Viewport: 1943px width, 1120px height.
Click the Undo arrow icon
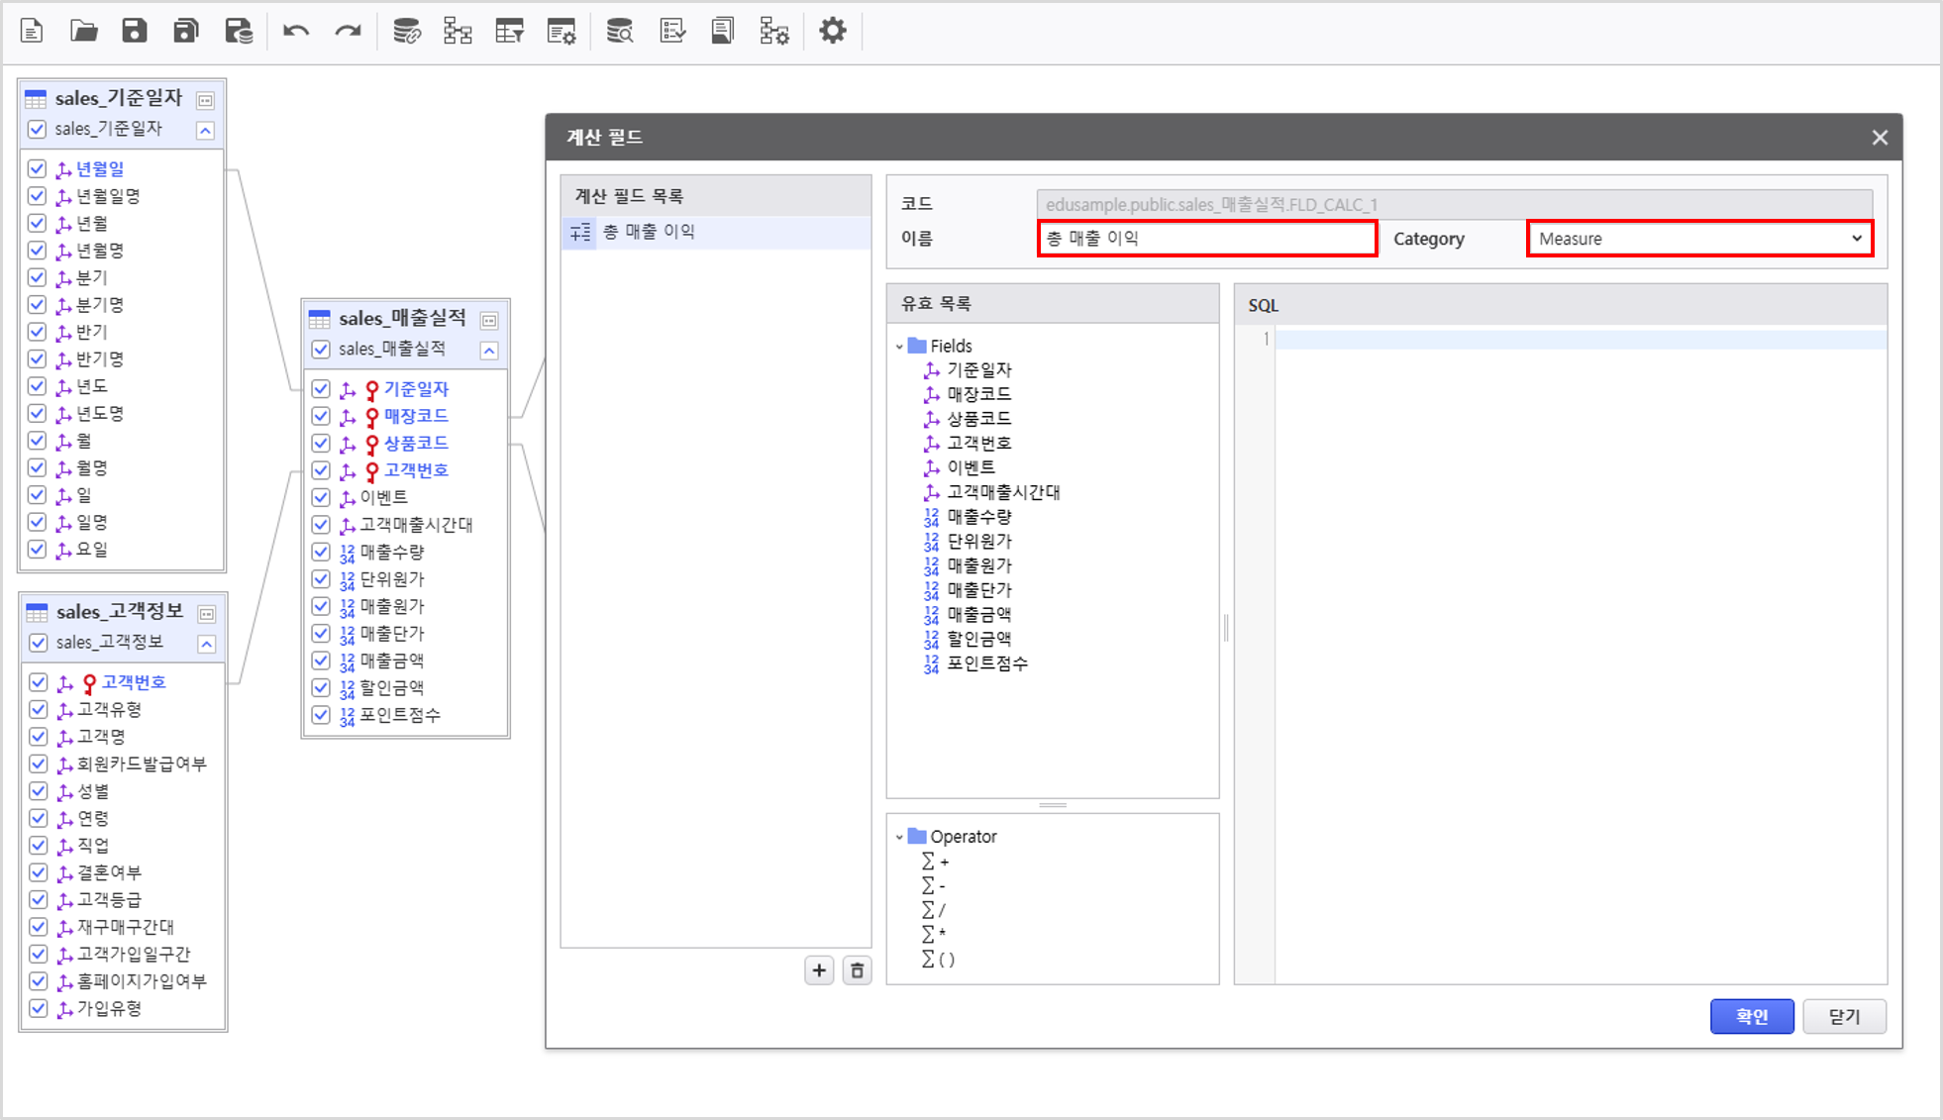click(295, 31)
